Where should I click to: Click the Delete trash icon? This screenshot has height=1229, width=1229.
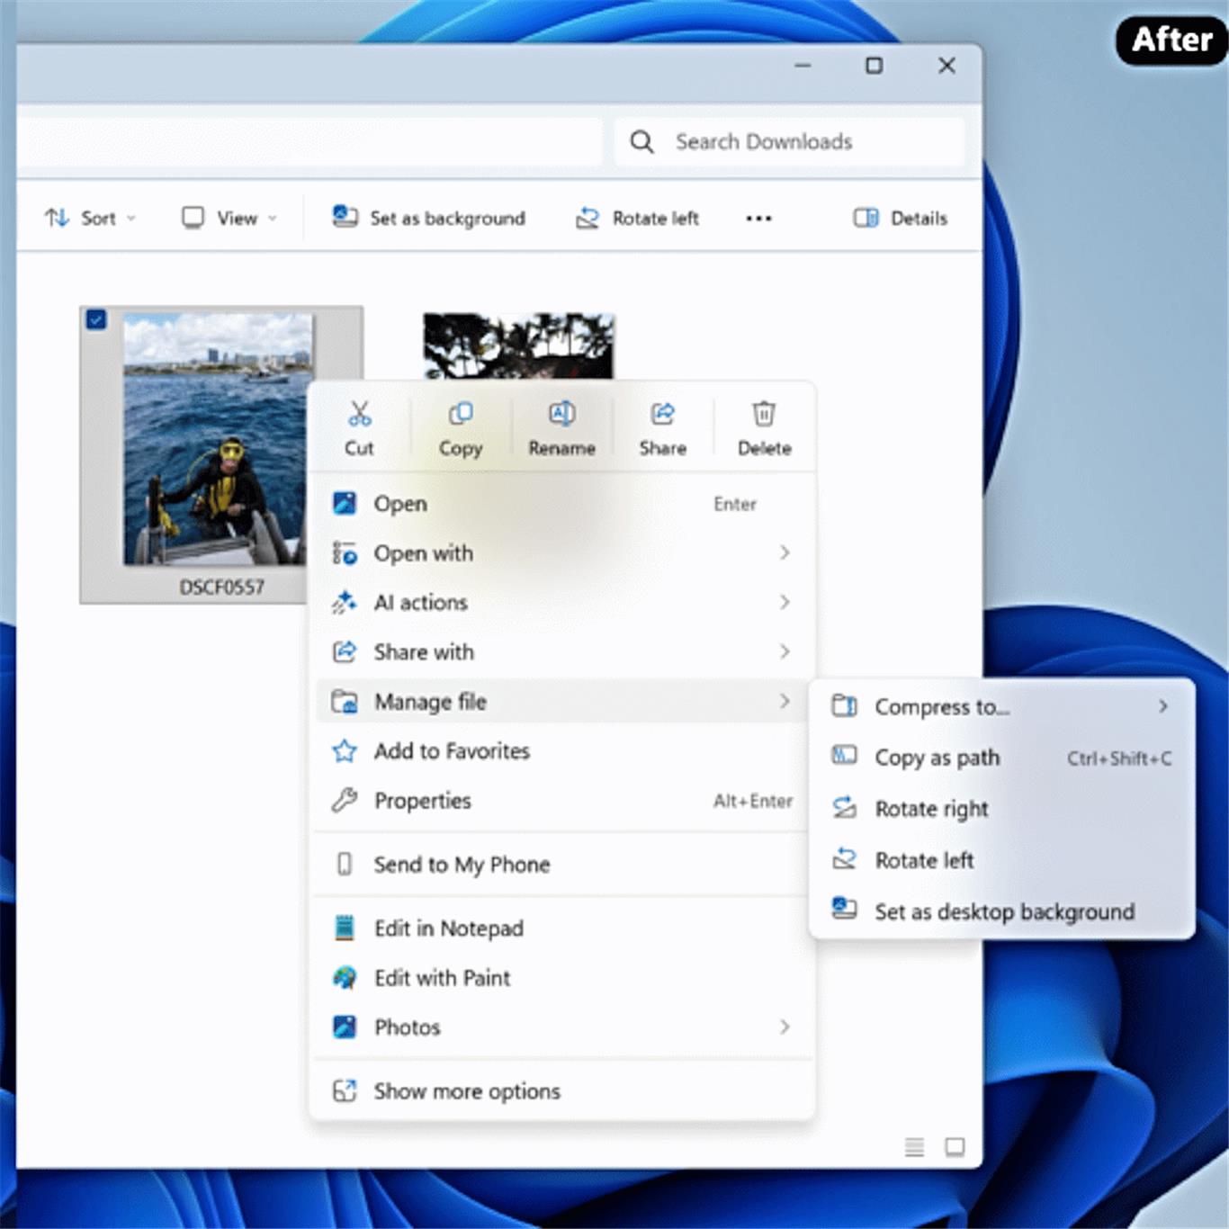764,415
